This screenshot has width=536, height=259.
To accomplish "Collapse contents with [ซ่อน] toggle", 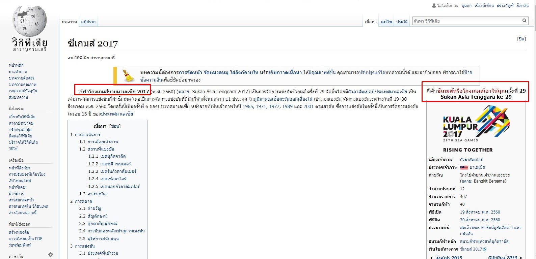I will pos(115,126).
